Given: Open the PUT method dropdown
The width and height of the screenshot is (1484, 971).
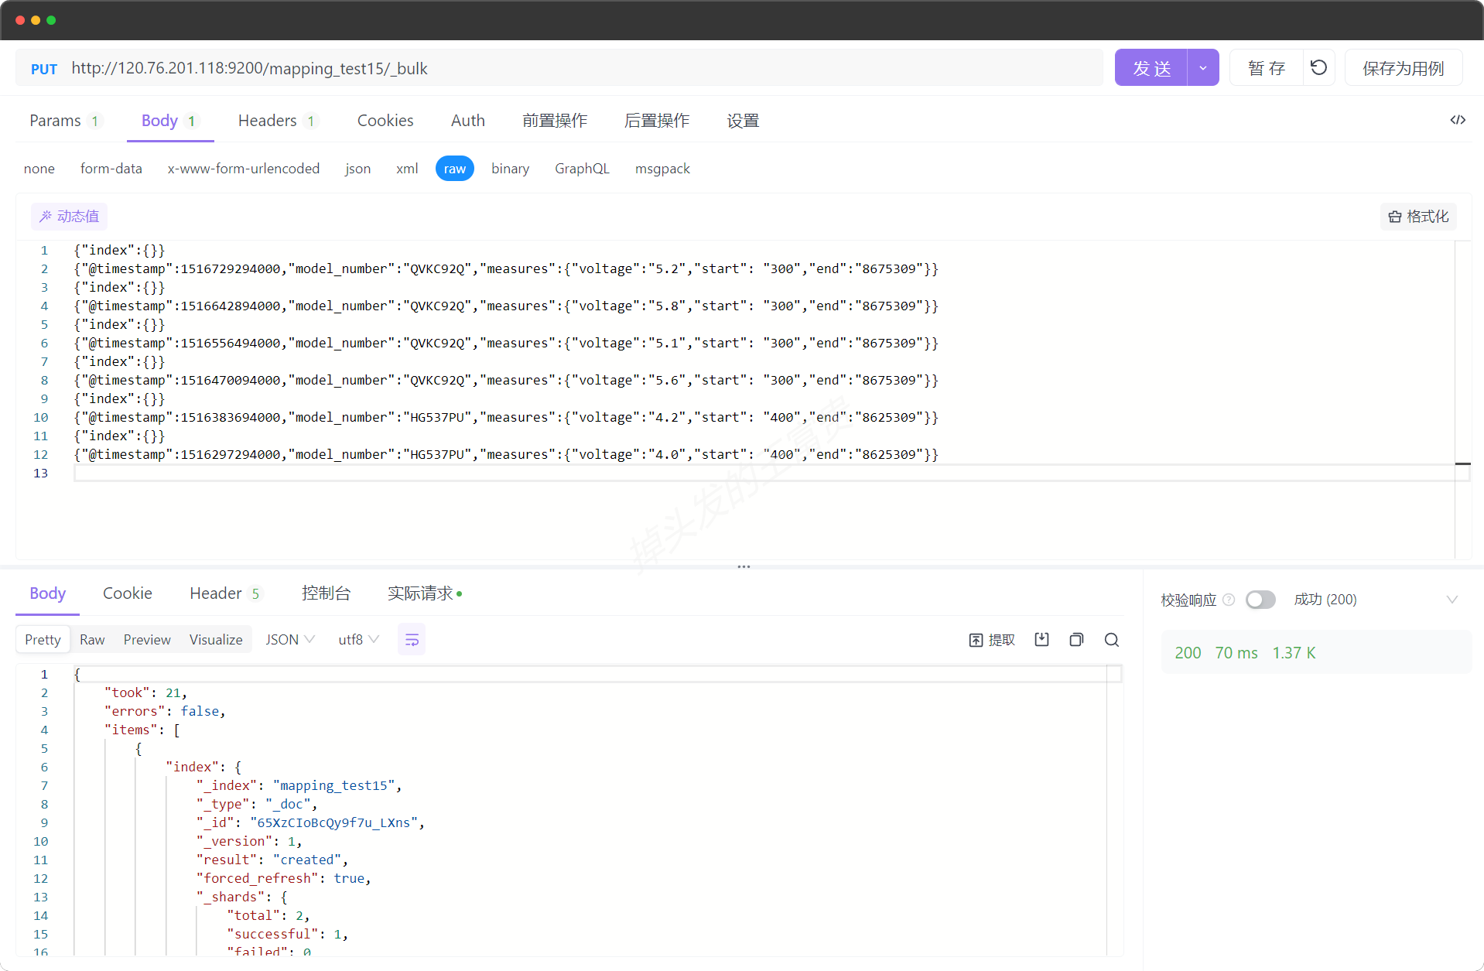Looking at the screenshot, I should [x=44, y=69].
